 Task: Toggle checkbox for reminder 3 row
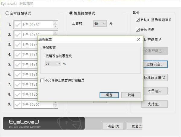click(17, 45)
